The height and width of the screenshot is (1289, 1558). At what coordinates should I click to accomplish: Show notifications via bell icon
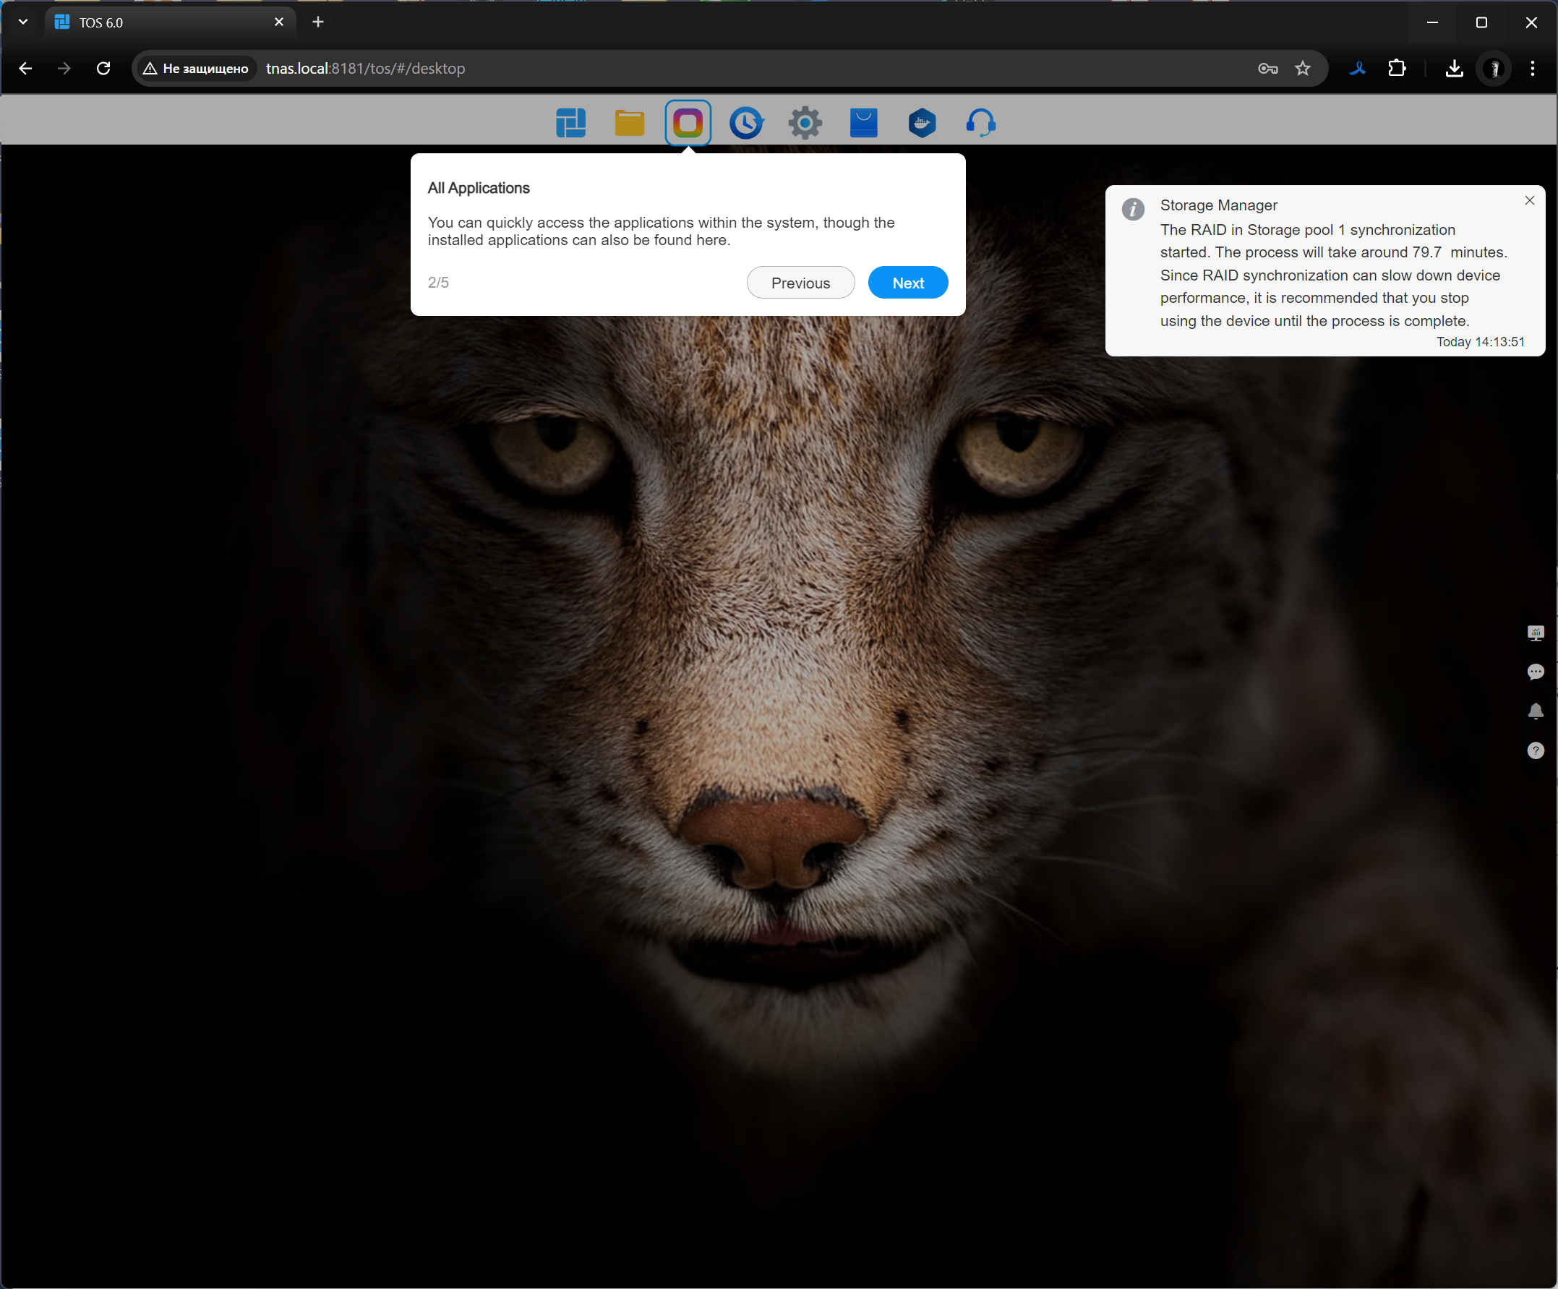pyautogui.click(x=1536, y=711)
